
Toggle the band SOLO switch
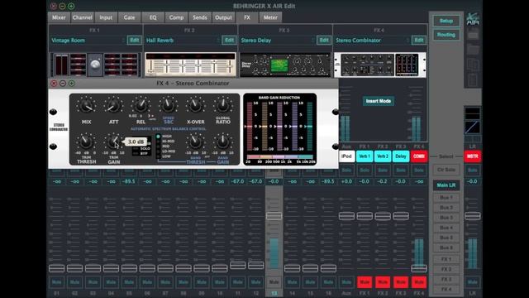point(136,149)
